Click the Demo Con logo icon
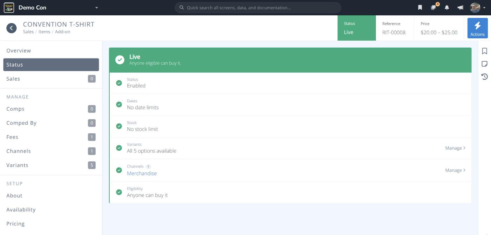The height and width of the screenshot is (235, 491). pyautogui.click(x=9, y=8)
